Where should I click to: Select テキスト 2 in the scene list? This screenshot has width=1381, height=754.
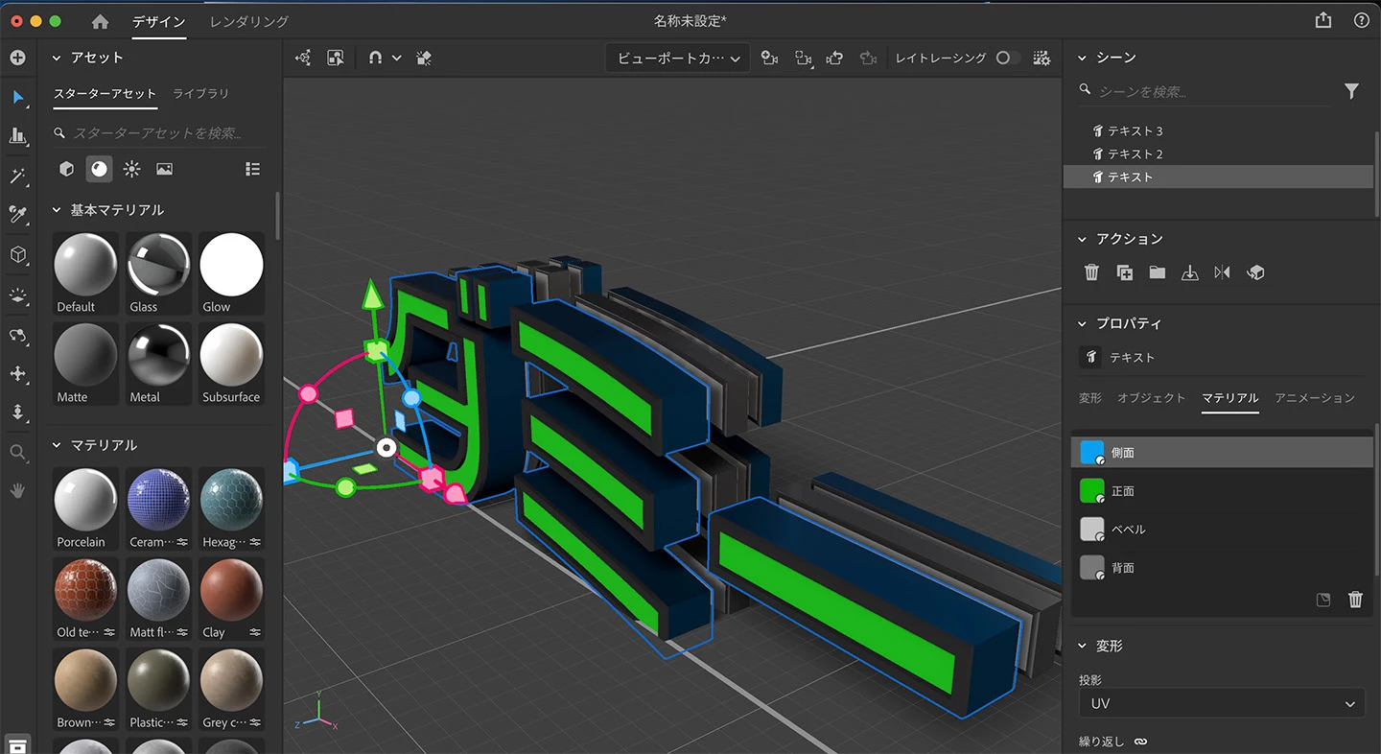click(x=1218, y=153)
